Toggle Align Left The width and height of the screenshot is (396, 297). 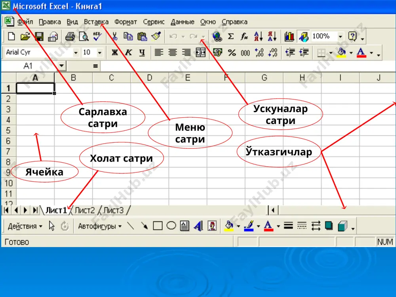point(159,53)
